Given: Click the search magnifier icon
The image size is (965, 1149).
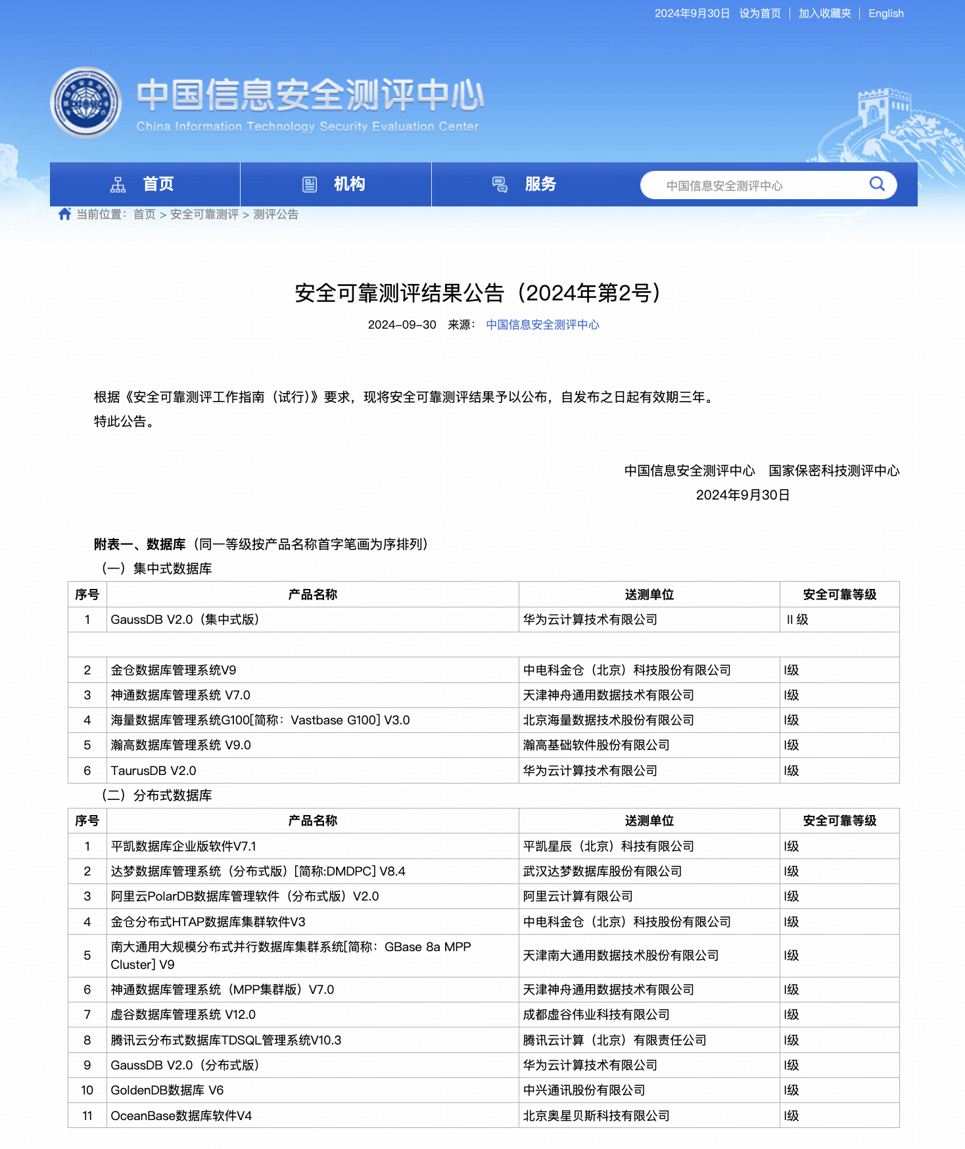Looking at the screenshot, I should (877, 184).
